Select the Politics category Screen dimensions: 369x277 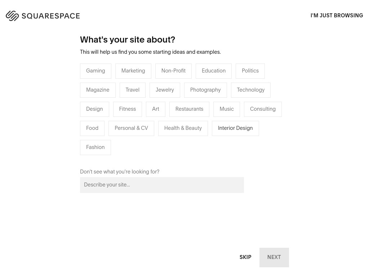[250, 71]
